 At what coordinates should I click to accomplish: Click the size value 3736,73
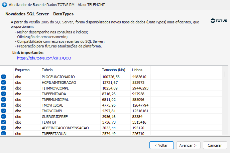point(109,122)
